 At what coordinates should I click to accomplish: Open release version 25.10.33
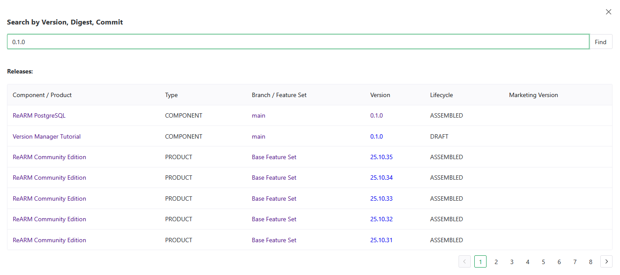click(x=381, y=198)
